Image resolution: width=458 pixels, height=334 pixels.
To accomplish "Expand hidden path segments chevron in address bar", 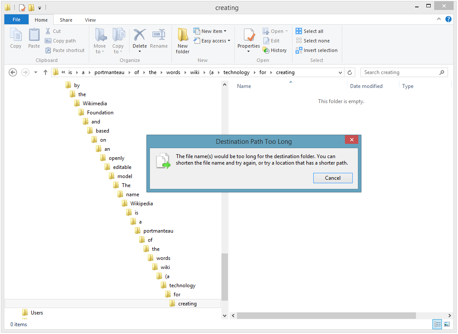I will point(63,72).
